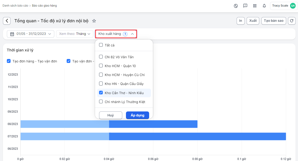Check the 'Tất cả' checkbox
Screen dimensions: 298x161
pos(101,45)
